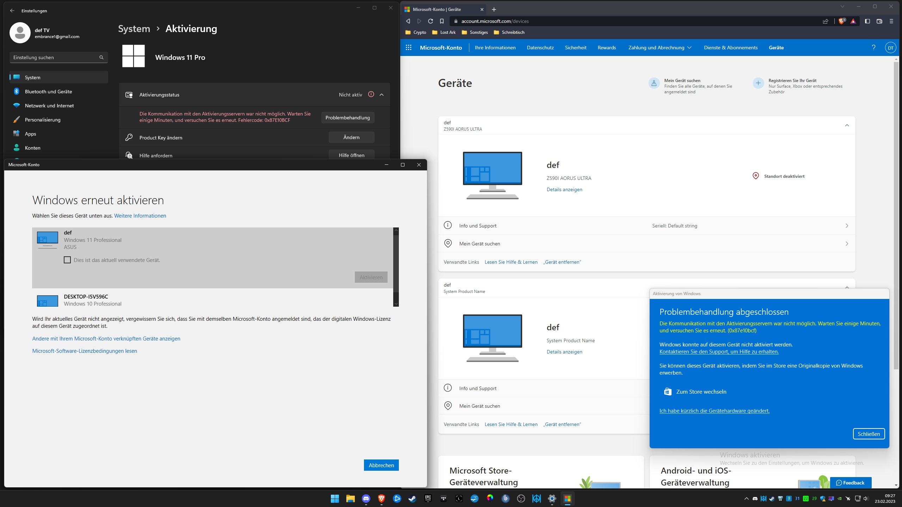Open the Brave Shields lion icon
The width and height of the screenshot is (902, 507).
pyautogui.click(x=841, y=21)
